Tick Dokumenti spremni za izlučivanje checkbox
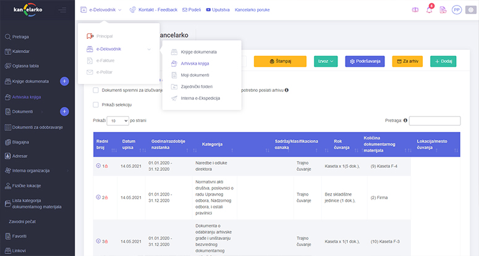 pyautogui.click(x=96, y=89)
